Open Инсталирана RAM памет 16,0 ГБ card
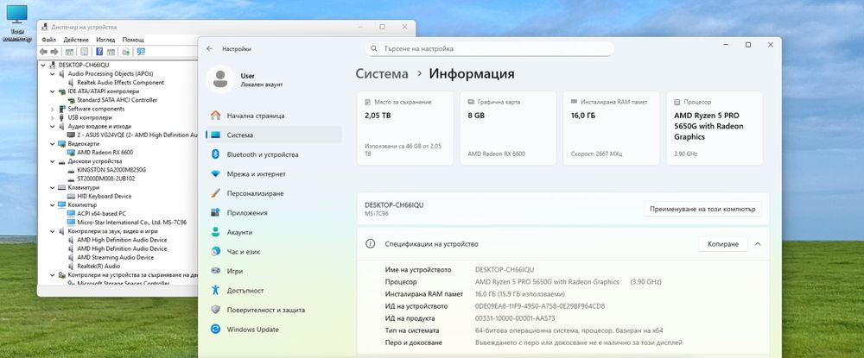This screenshot has height=358, width=864. tap(611, 129)
